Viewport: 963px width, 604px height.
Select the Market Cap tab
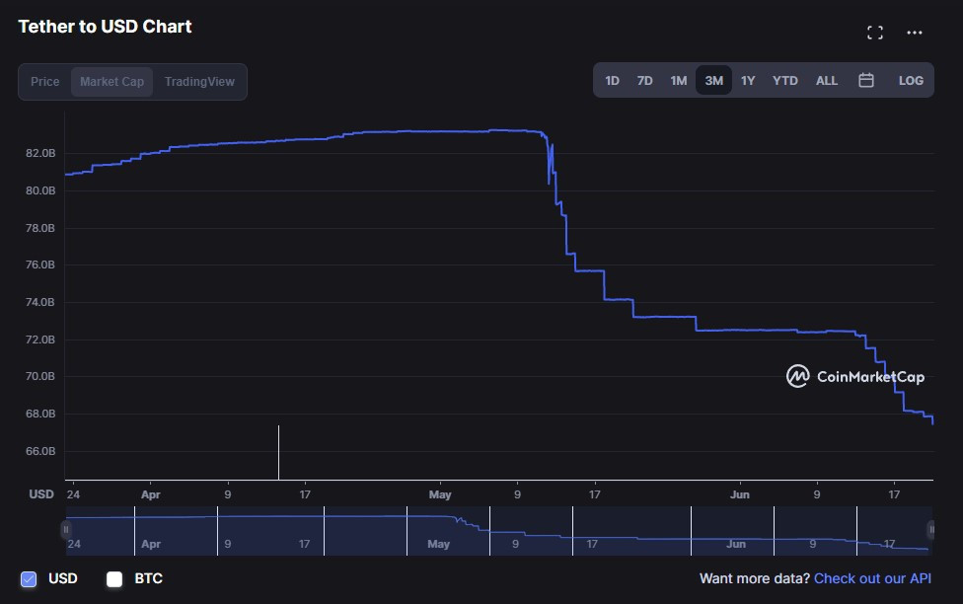(x=111, y=81)
